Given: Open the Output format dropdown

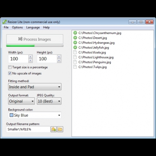Looking at the screenshot, I should pos(22,101).
